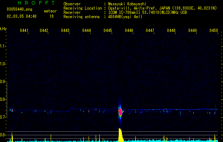Click the 0447 time marker
The image size is (223, 142).
pyautogui.click(x=150, y=31)
